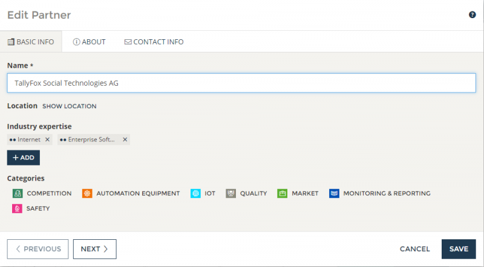
Task: Select the Automation Equipment category icon
Action: 87,193
